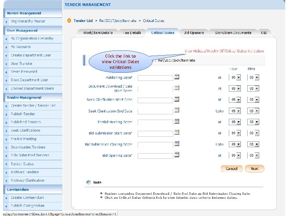Click the Bid Opening Date input field
288x216 pixels.
[x=155, y=156]
